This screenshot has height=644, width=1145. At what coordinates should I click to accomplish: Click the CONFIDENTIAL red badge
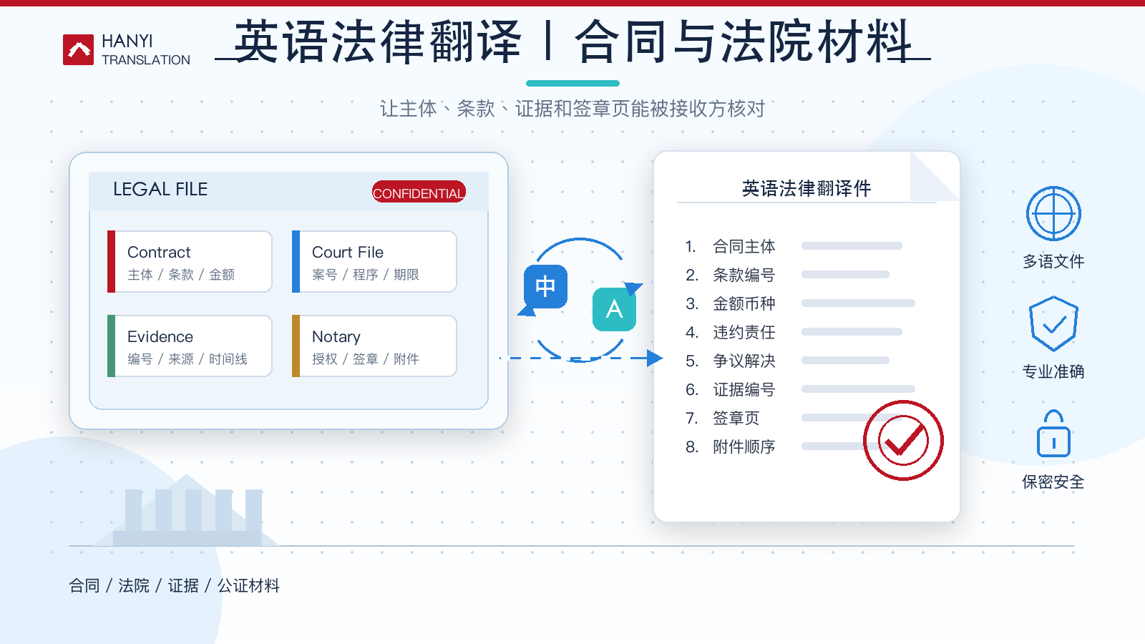click(x=419, y=192)
